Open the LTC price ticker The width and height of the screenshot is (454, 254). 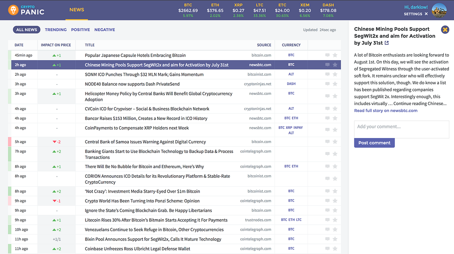point(260,10)
